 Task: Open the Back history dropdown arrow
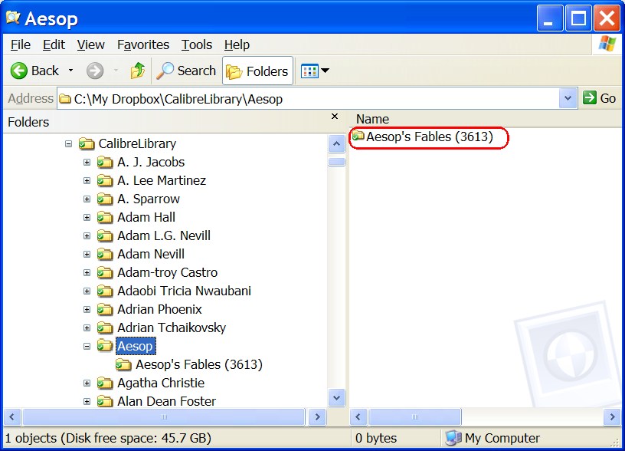tap(71, 71)
